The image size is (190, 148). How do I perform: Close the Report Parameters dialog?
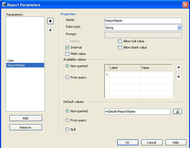tap(185, 5)
